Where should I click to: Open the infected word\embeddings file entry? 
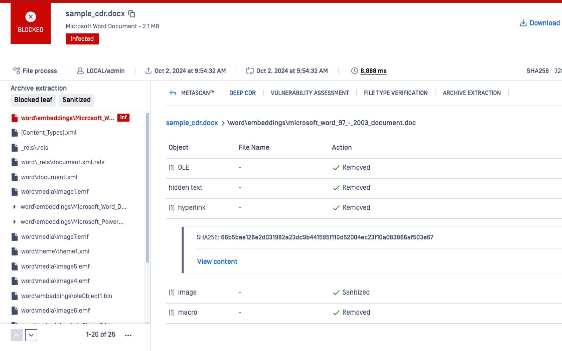68,118
